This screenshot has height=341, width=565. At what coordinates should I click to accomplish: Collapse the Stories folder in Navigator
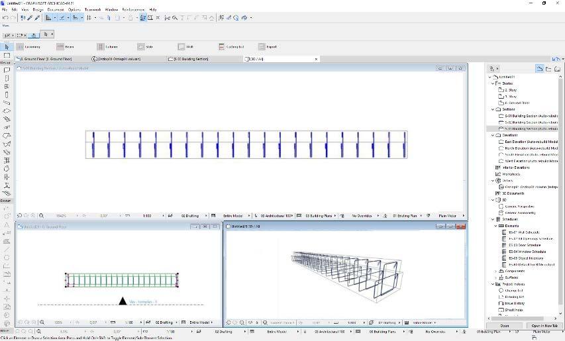click(493, 83)
